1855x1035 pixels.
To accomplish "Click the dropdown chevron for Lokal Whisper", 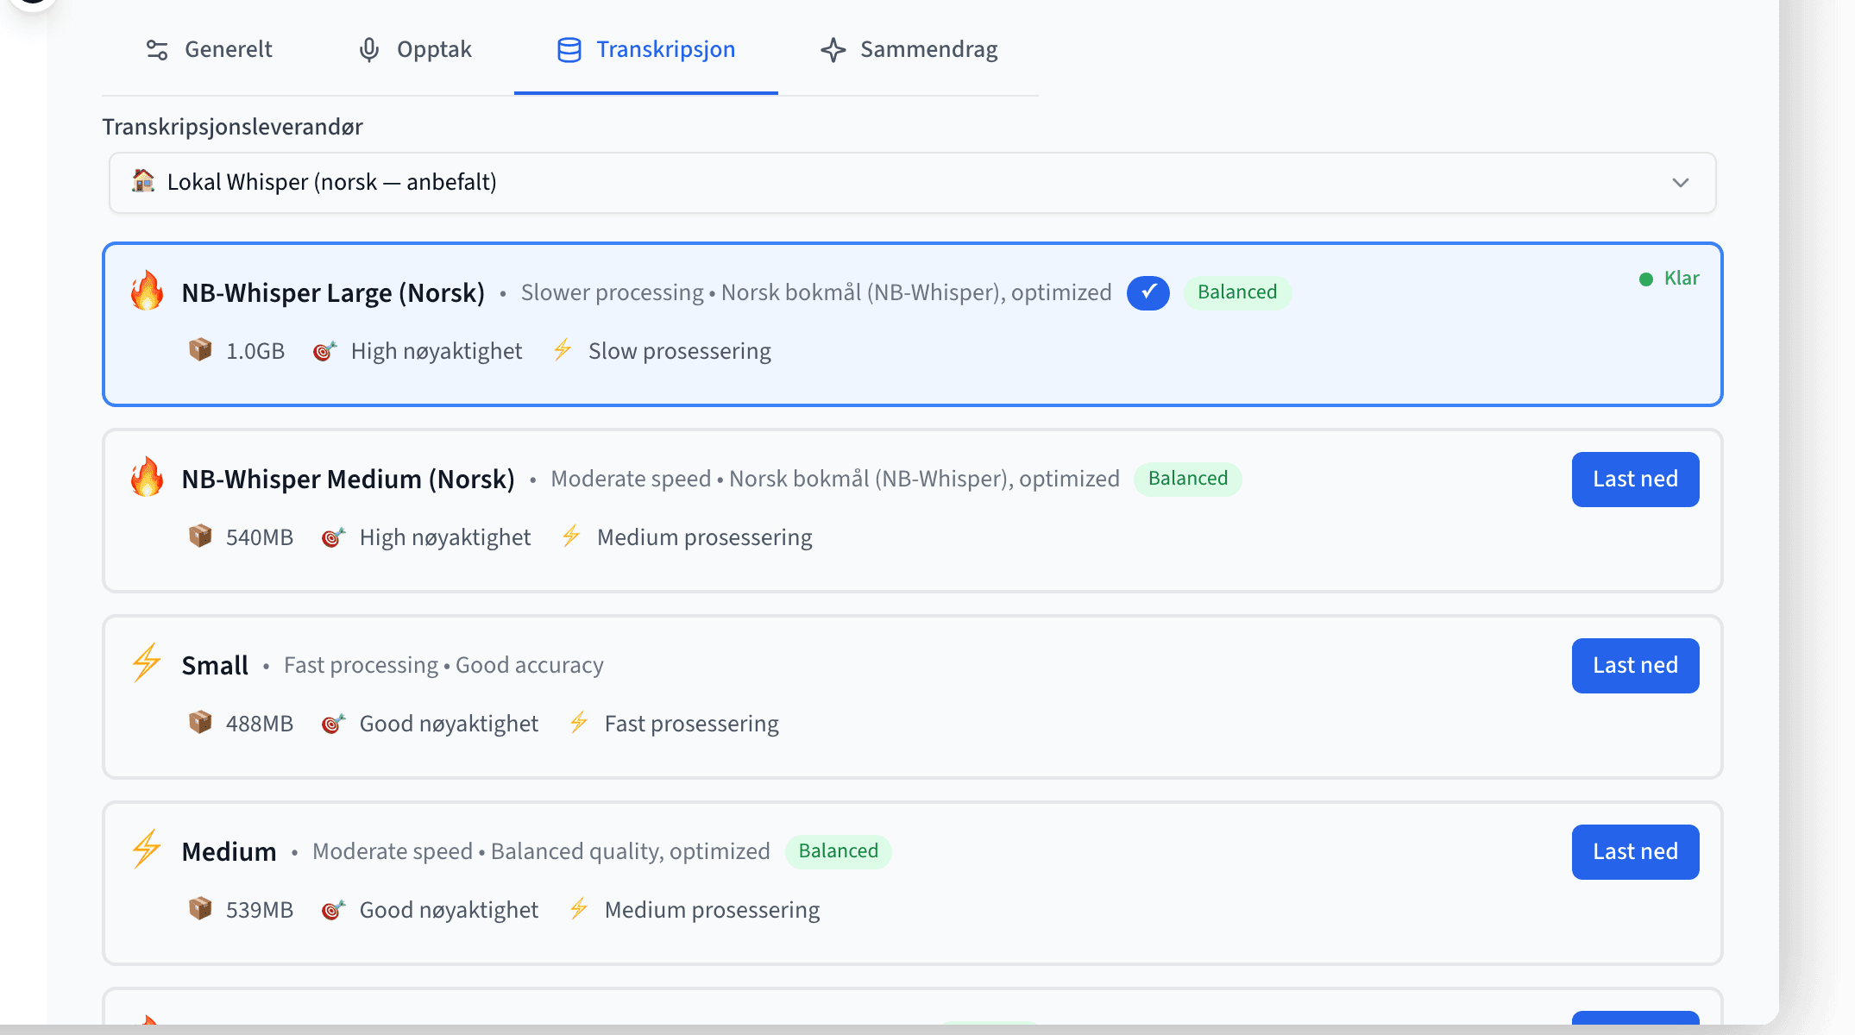I will (1680, 183).
